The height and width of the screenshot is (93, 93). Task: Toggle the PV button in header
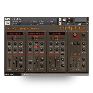click(x=87, y=24)
